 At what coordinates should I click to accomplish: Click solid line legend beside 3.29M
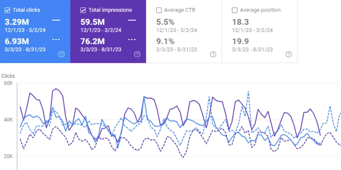(x=56, y=20)
